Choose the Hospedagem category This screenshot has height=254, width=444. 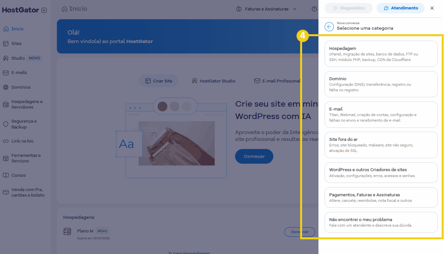click(381, 54)
